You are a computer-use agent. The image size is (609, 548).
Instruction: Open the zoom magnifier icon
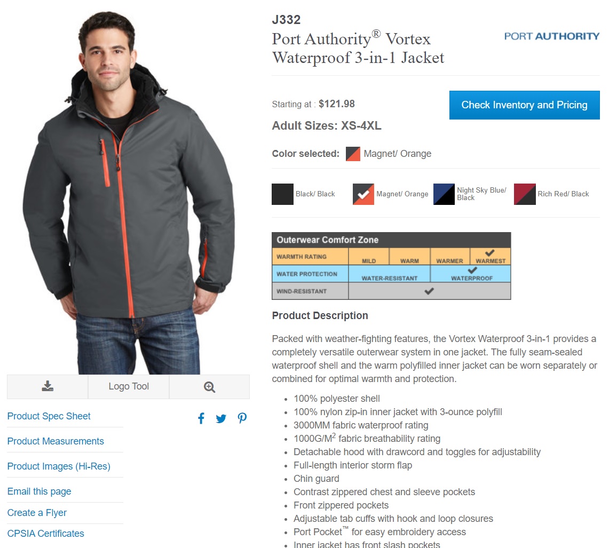[209, 387]
